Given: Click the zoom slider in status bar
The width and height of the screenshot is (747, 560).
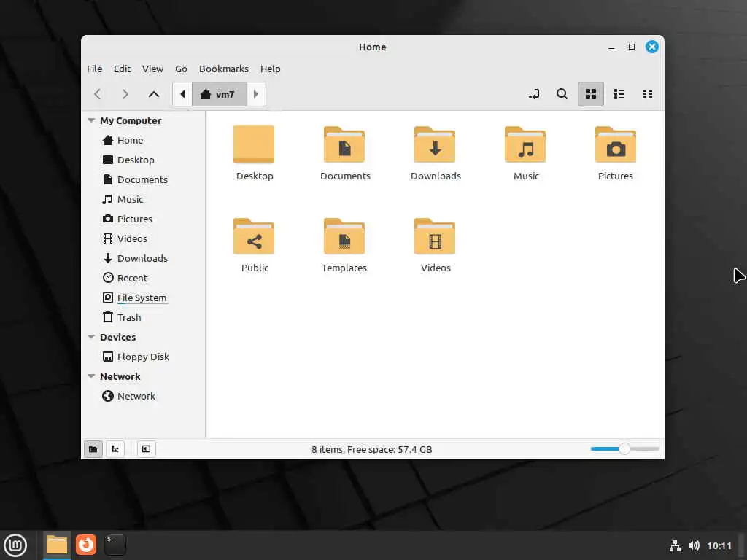Looking at the screenshot, I should [625, 449].
